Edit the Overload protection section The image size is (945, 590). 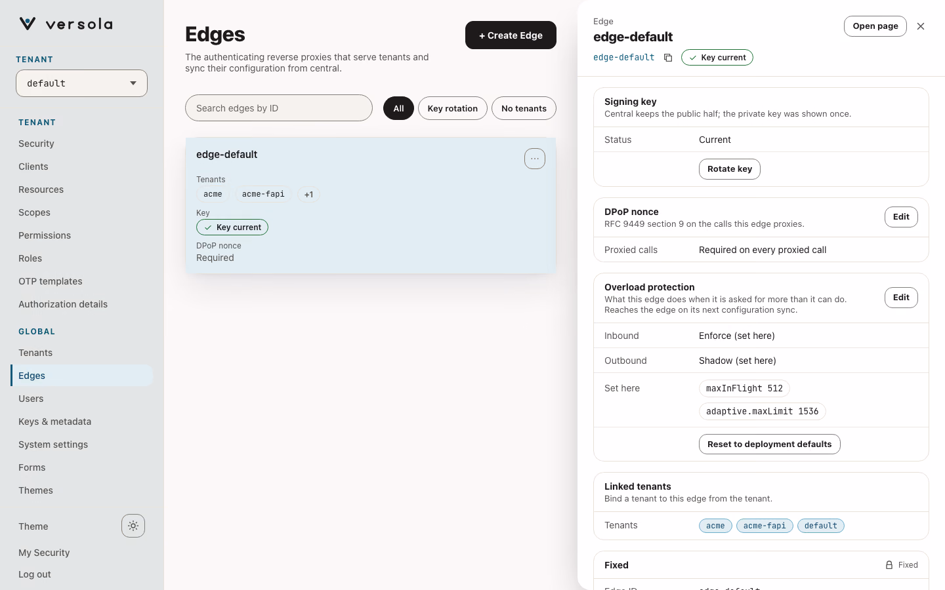pos(901,298)
